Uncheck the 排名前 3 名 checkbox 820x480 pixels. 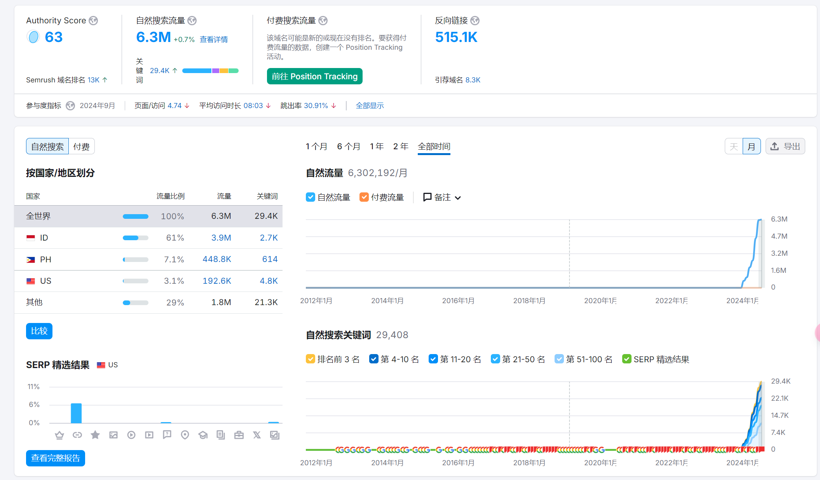click(x=311, y=359)
